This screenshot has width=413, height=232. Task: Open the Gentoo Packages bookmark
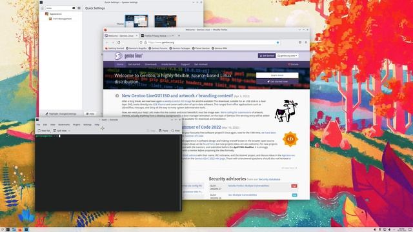(x=179, y=48)
